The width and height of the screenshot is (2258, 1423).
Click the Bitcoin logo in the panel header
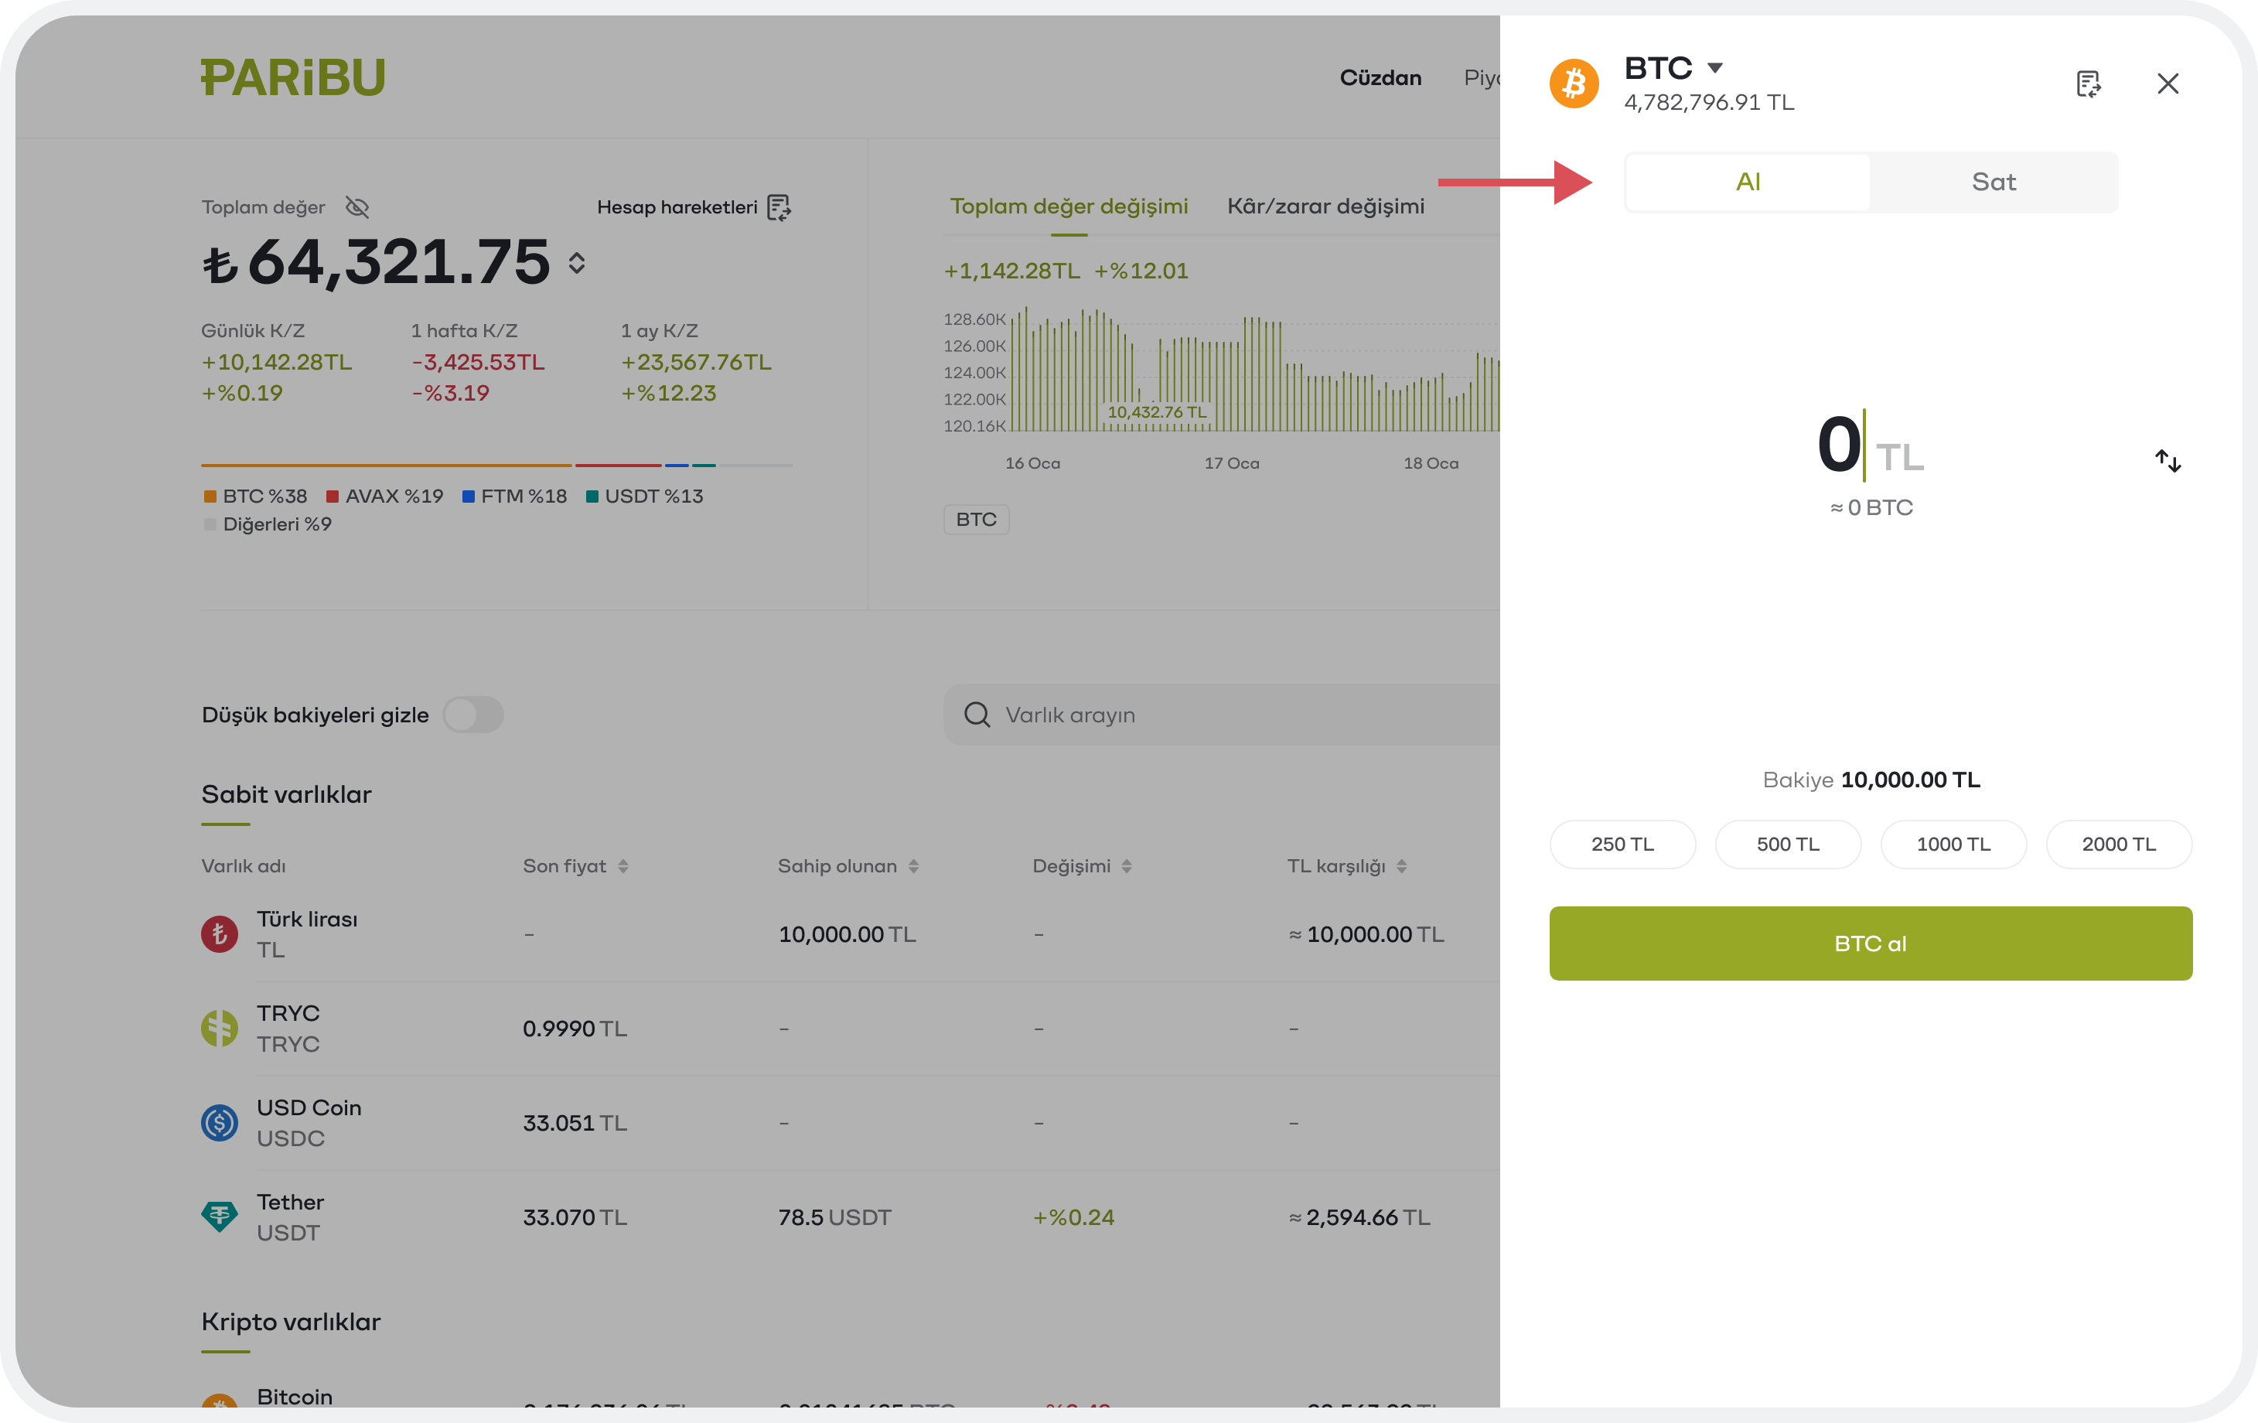pos(1574,84)
